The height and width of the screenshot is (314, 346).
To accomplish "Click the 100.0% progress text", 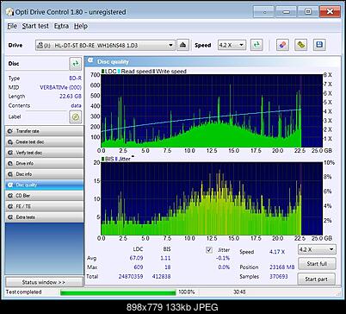I will [x=187, y=292].
